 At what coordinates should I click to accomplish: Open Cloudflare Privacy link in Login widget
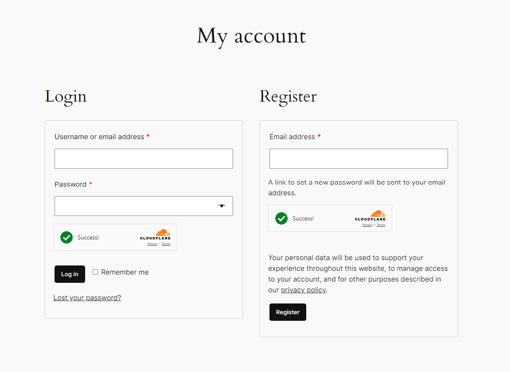[153, 244]
